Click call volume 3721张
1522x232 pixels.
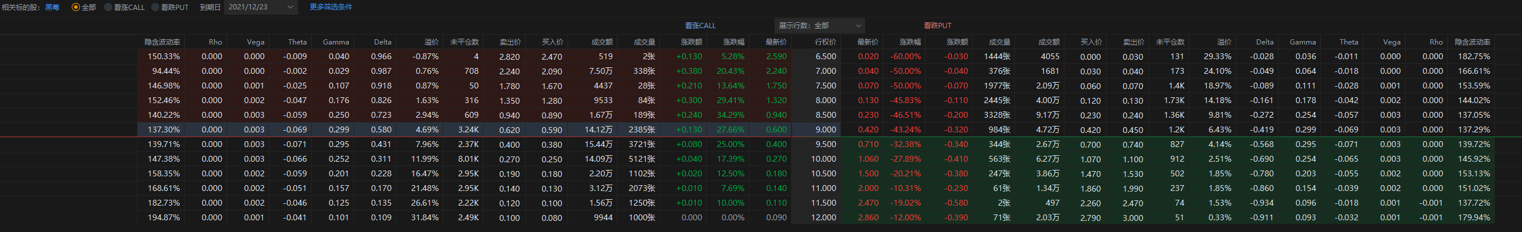642,144
